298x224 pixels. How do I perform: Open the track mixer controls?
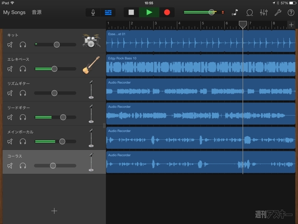click(x=264, y=12)
